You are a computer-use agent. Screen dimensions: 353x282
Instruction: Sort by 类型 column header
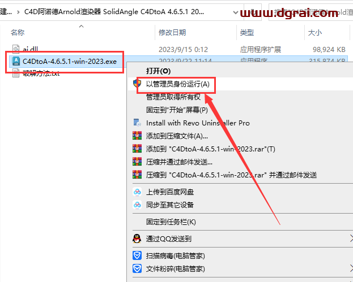[246, 33]
